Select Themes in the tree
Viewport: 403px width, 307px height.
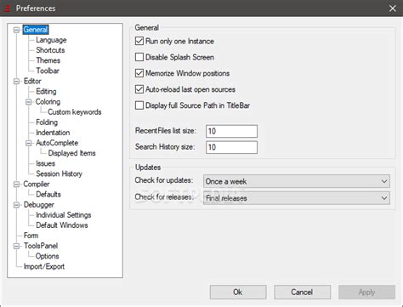click(x=48, y=60)
